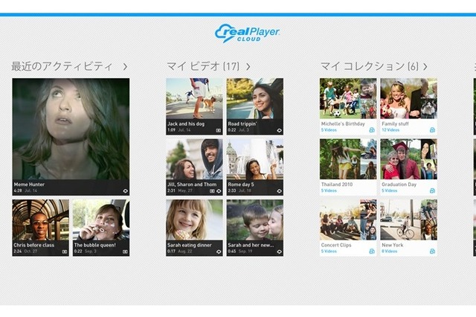Screen dimensions: 476x317
Task: Click the cloud icon on Sarah and her new...
Action: [x=280, y=252]
